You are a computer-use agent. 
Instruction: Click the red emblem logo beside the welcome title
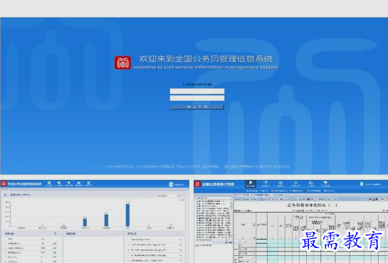(122, 63)
